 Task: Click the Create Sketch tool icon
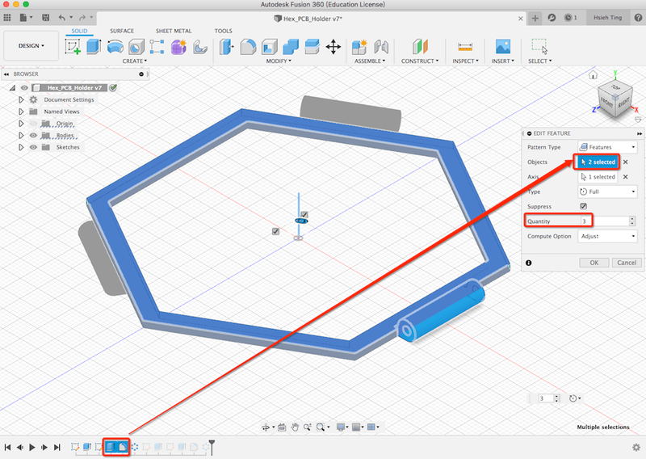pyautogui.click(x=73, y=47)
